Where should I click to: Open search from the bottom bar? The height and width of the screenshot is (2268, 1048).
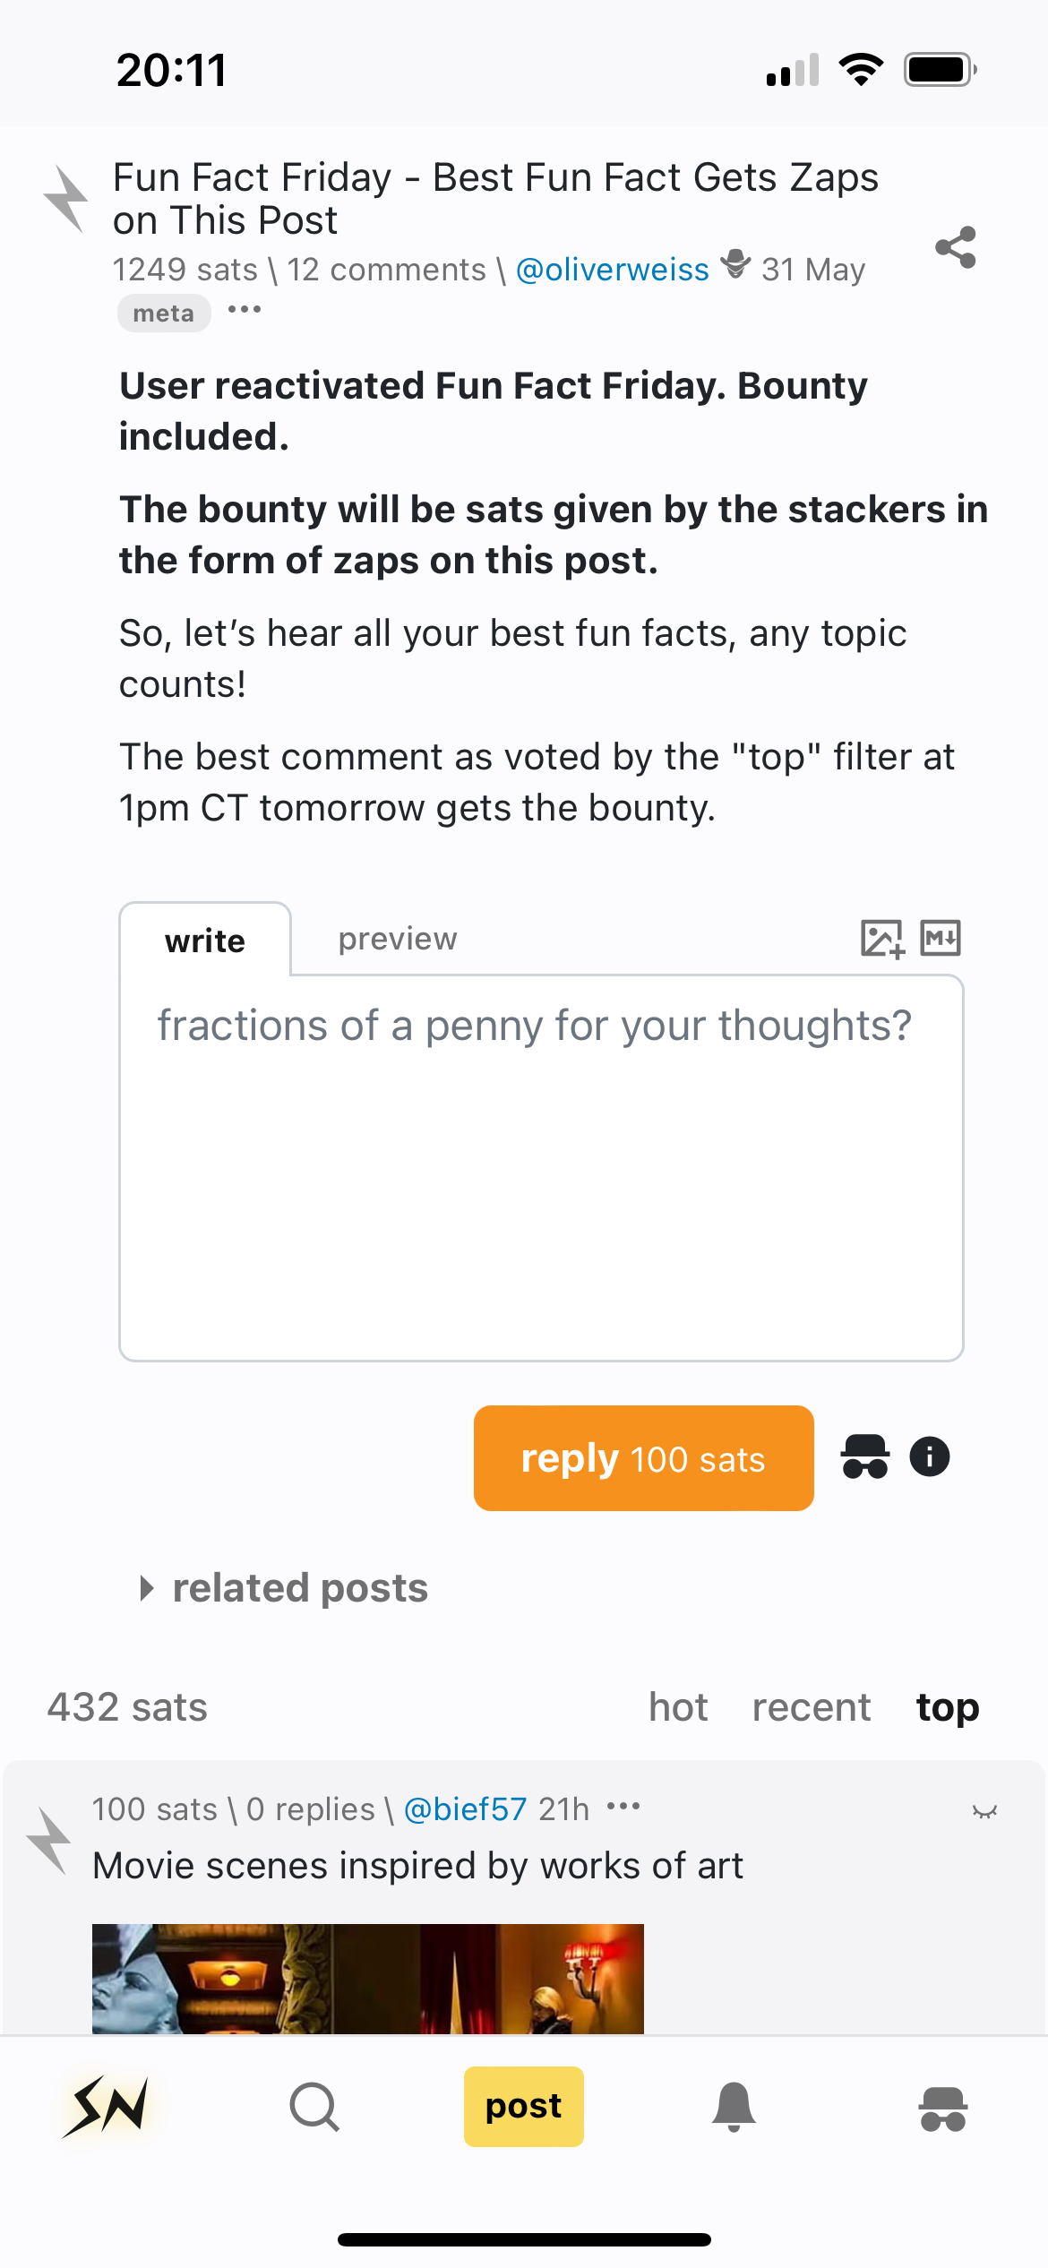pyautogui.click(x=314, y=2107)
